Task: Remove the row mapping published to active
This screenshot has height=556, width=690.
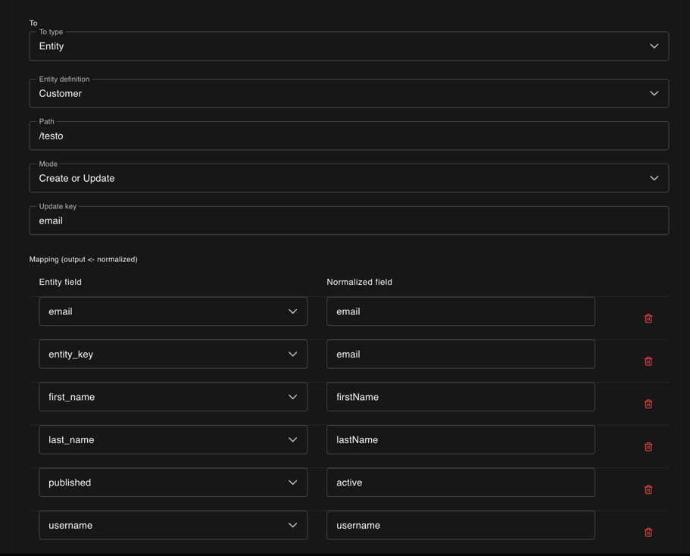Action: click(648, 489)
